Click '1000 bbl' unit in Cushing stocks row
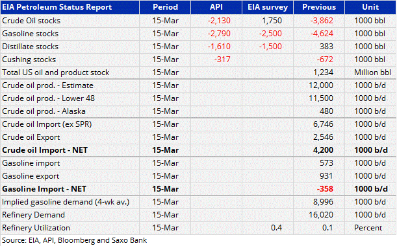The height and width of the screenshot is (246, 397). (370, 60)
